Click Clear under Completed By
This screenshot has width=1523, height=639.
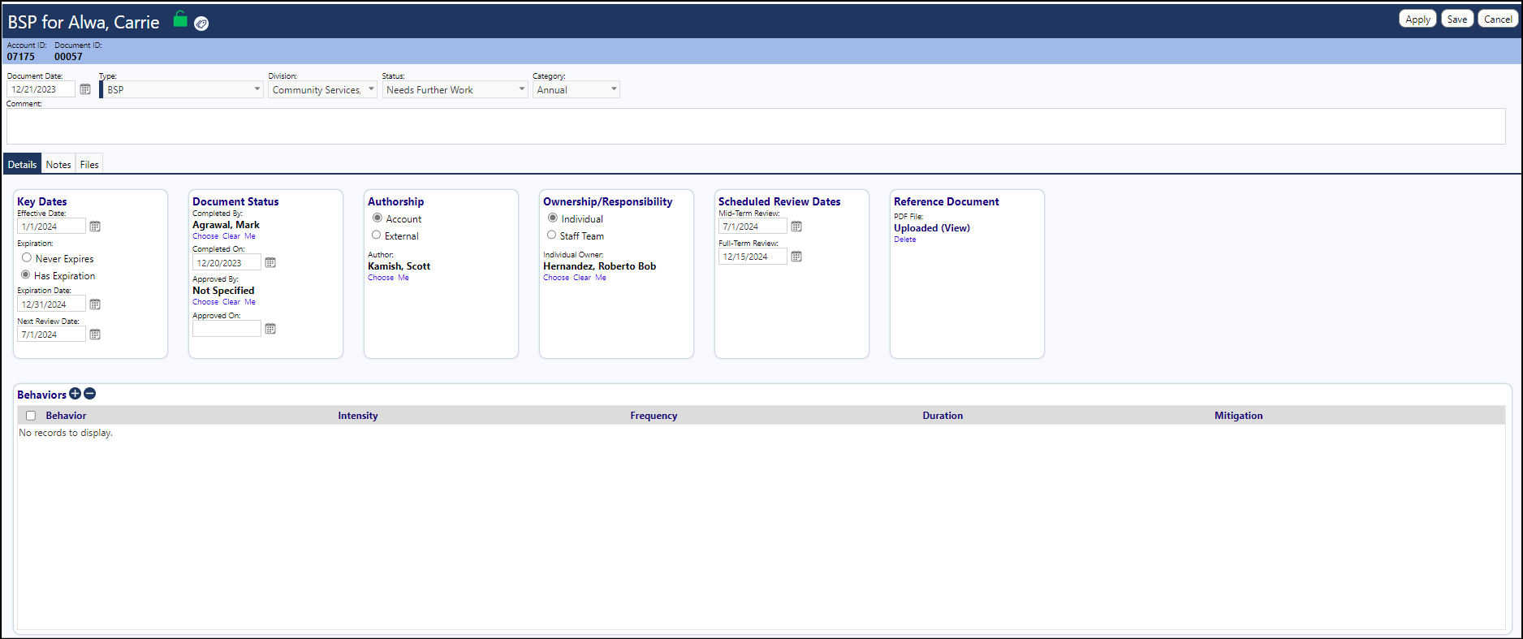[231, 236]
